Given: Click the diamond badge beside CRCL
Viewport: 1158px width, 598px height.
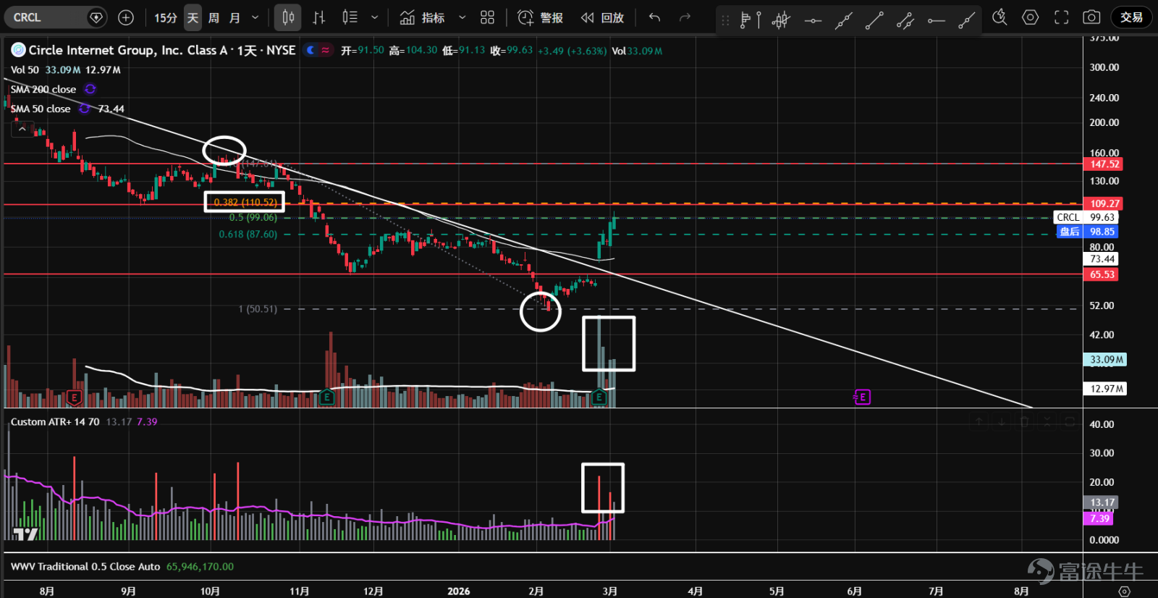Looking at the screenshot, I should 96,17.
